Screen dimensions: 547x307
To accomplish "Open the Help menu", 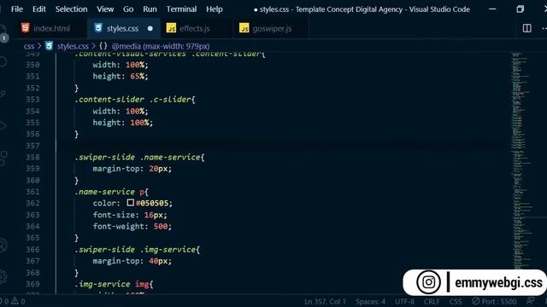I will (215, 9).
